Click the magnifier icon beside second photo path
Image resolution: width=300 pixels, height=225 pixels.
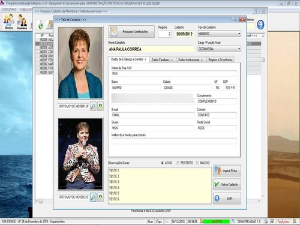(x=93, y=197)
